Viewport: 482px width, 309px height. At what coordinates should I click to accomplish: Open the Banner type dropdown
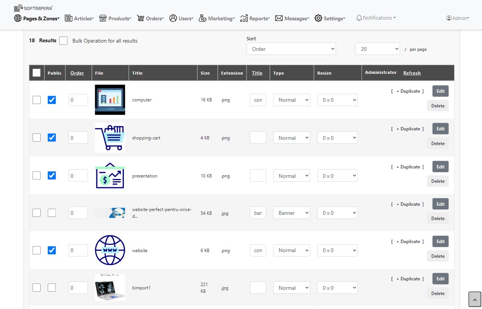point(292,213)
